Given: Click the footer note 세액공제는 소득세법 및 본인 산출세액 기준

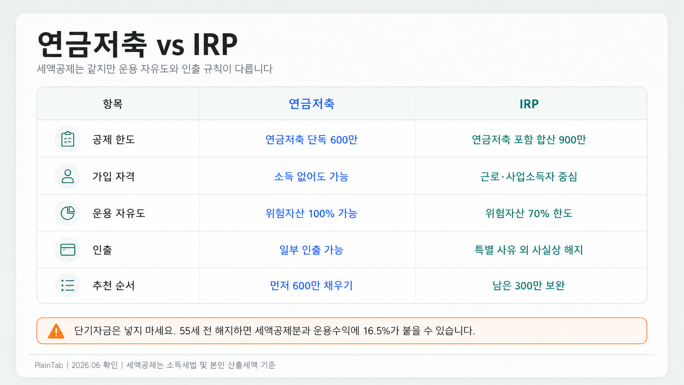Looking at the screenshot, I should 201,365.
